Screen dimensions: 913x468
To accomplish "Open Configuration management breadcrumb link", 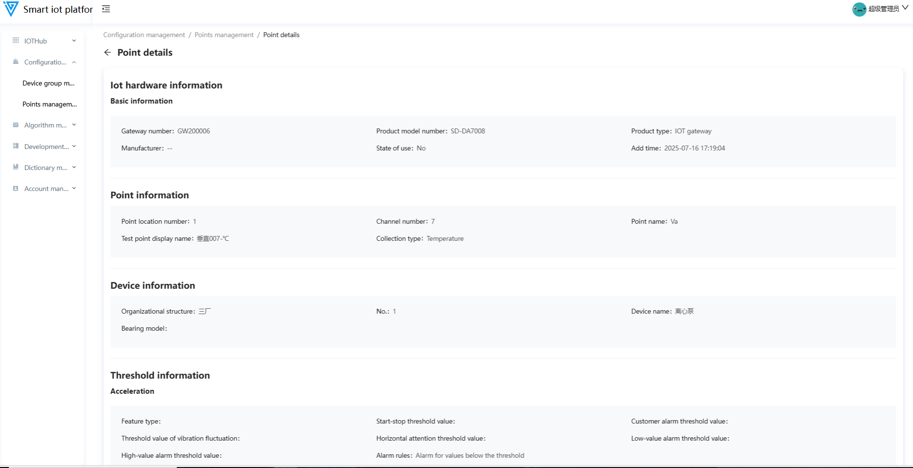I will pos(144,35).
